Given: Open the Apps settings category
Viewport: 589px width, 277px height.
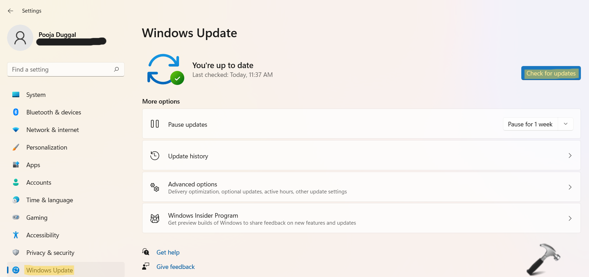Looking at the screenshot, I should click(33, 165).
